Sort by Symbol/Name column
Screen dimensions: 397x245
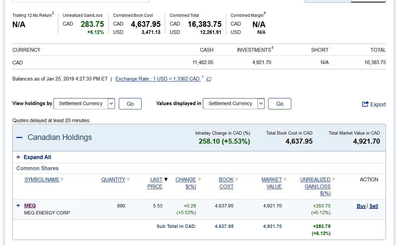[x=42, y=180]
